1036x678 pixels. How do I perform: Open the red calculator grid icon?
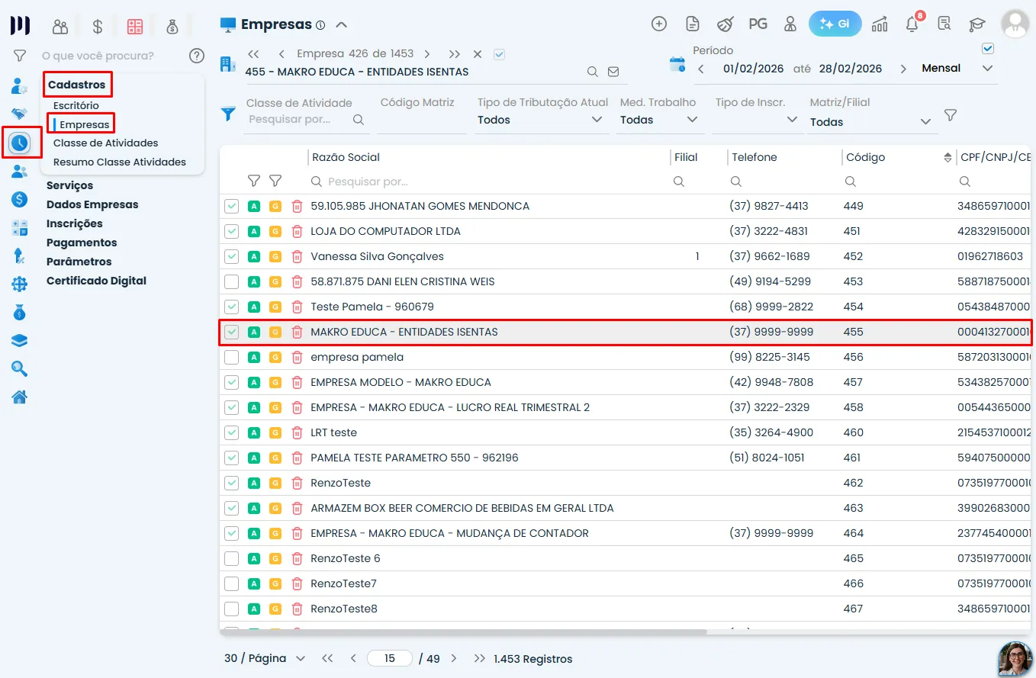tap(135, 27)
